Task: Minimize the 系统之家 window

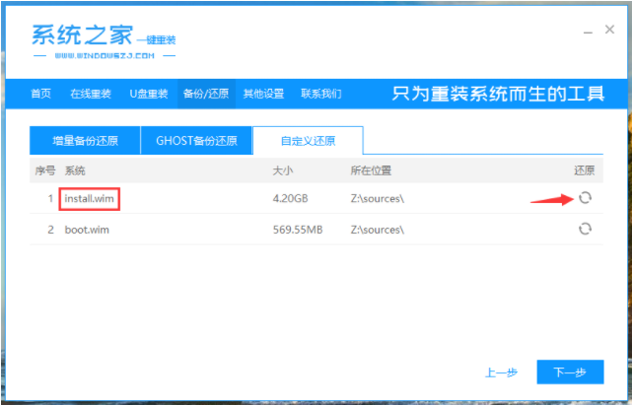Action: (x=586, y=32)
